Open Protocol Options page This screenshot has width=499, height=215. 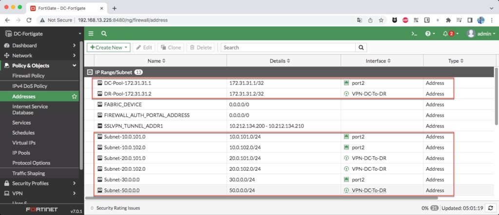(31, 163)
